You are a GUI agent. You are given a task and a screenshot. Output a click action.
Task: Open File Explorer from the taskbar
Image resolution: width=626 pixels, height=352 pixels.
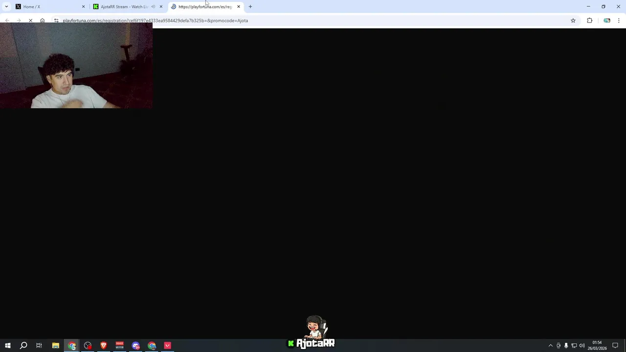56,346
